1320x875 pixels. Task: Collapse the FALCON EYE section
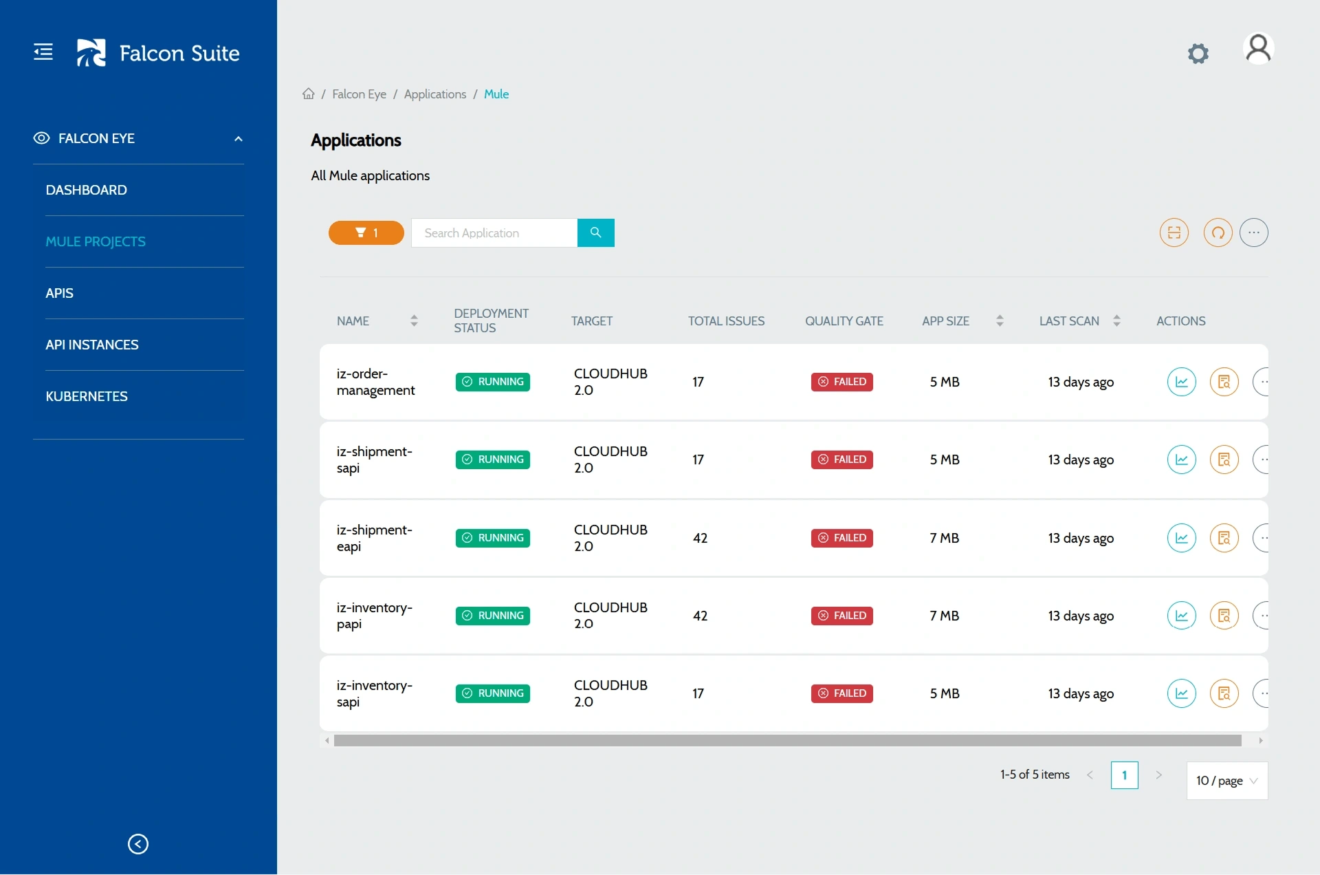tap(238, 138)
